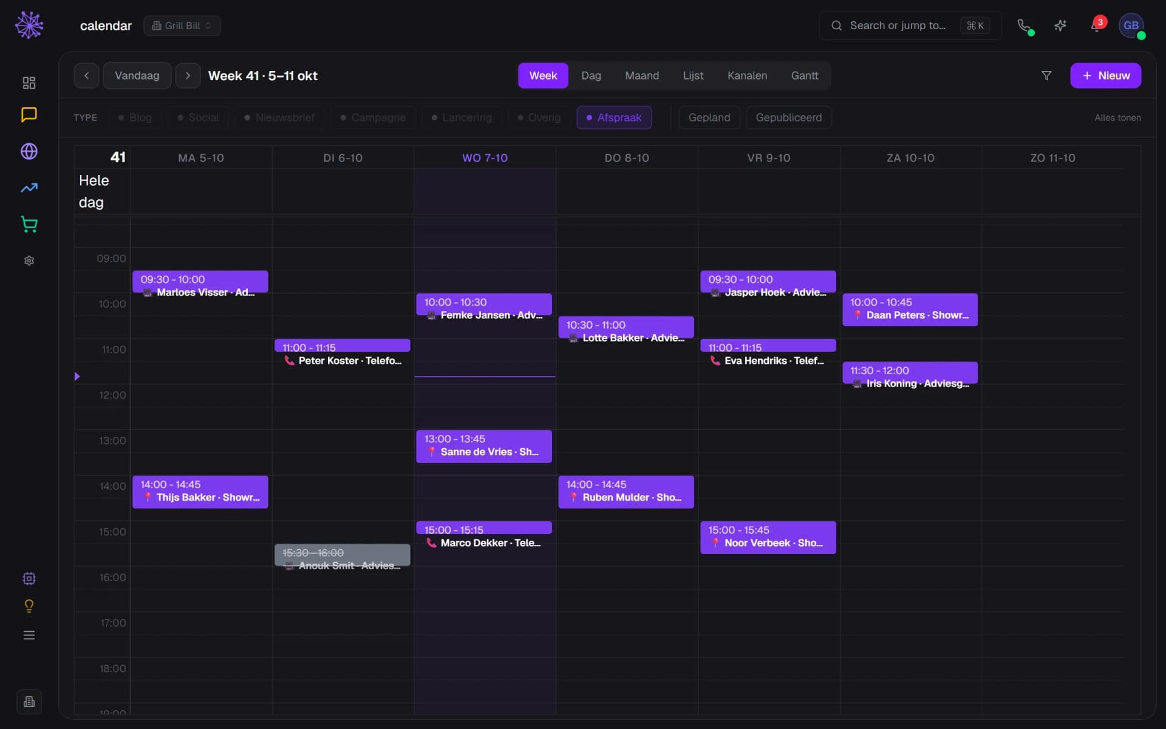The image size is (1166, 729).
Task: Click the Search or jump to field
Action: 910,26
